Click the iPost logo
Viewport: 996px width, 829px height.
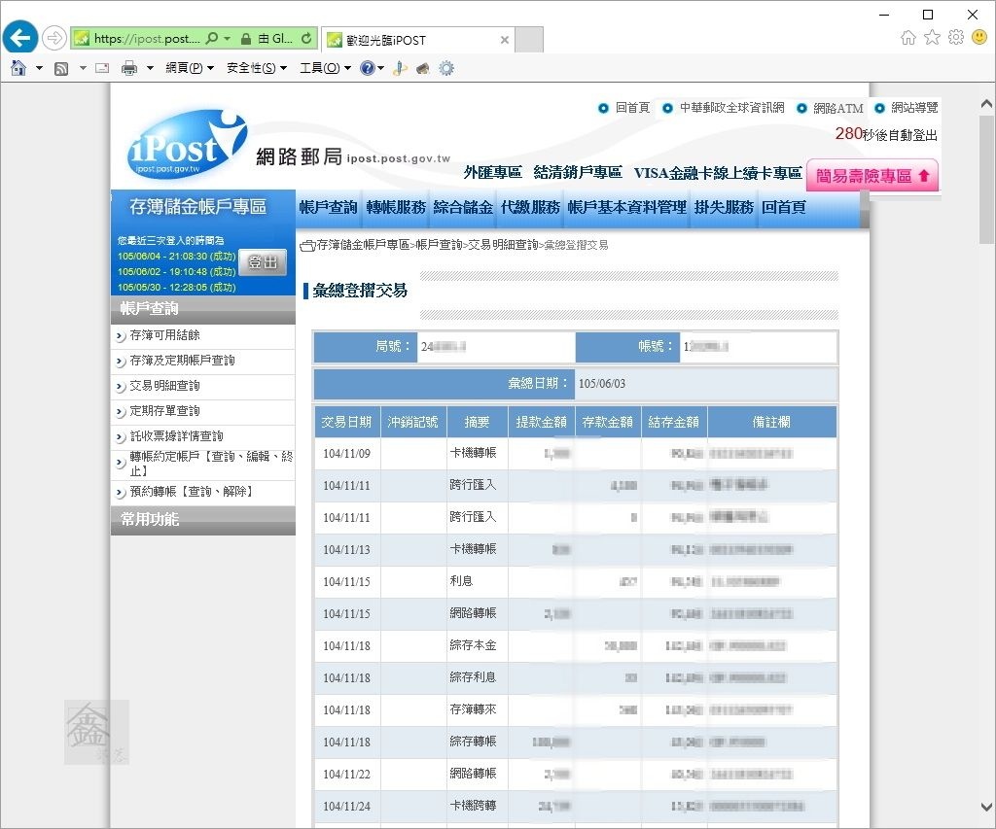(187, 145)
